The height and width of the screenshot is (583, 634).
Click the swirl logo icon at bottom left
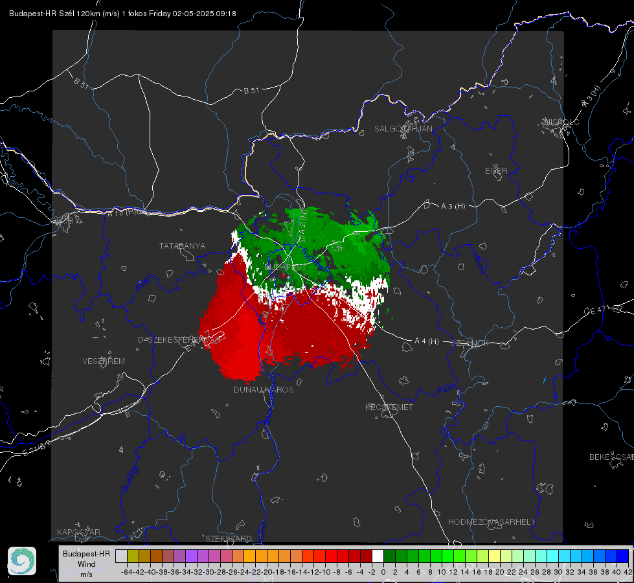click(22, 561)
